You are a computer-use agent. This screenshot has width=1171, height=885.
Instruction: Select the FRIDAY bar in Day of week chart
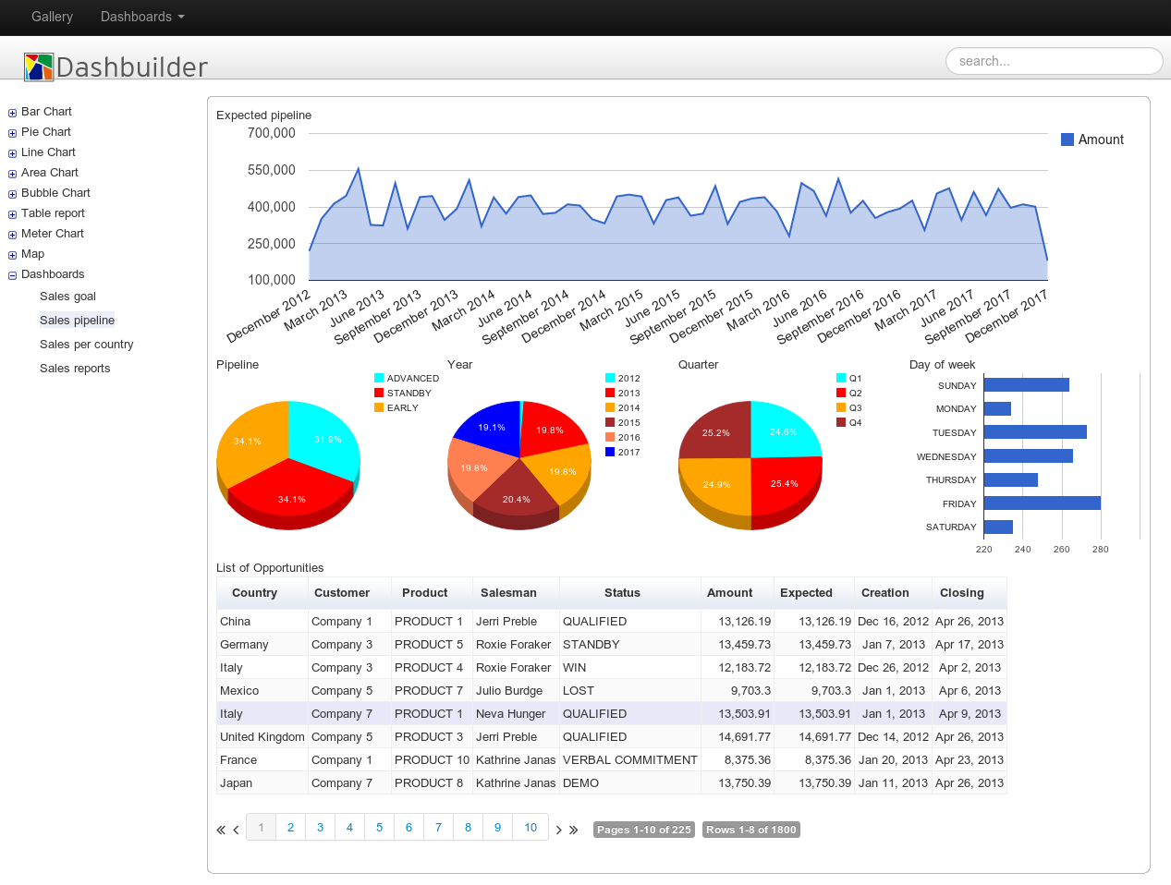[x=1043, y=503]
